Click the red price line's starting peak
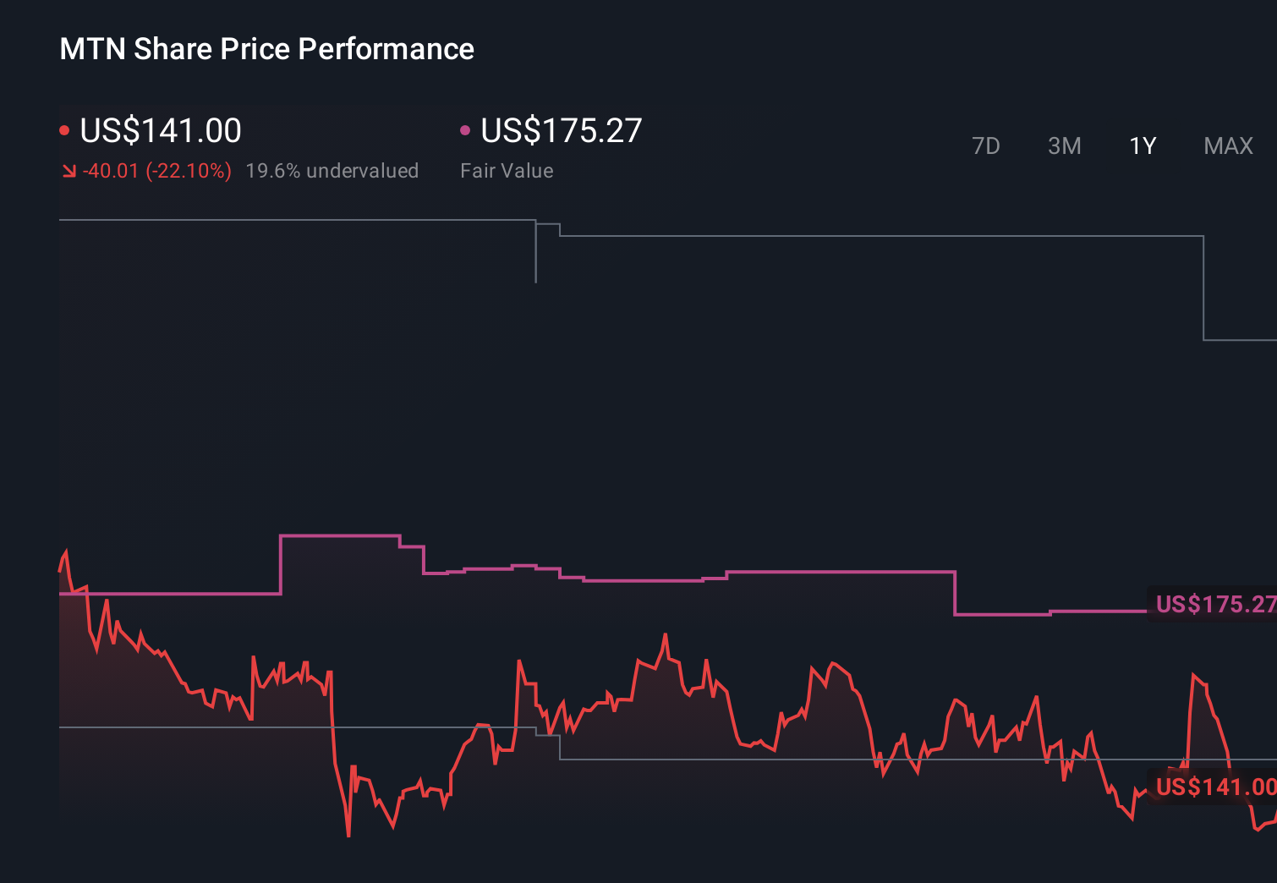 [66, 552]
